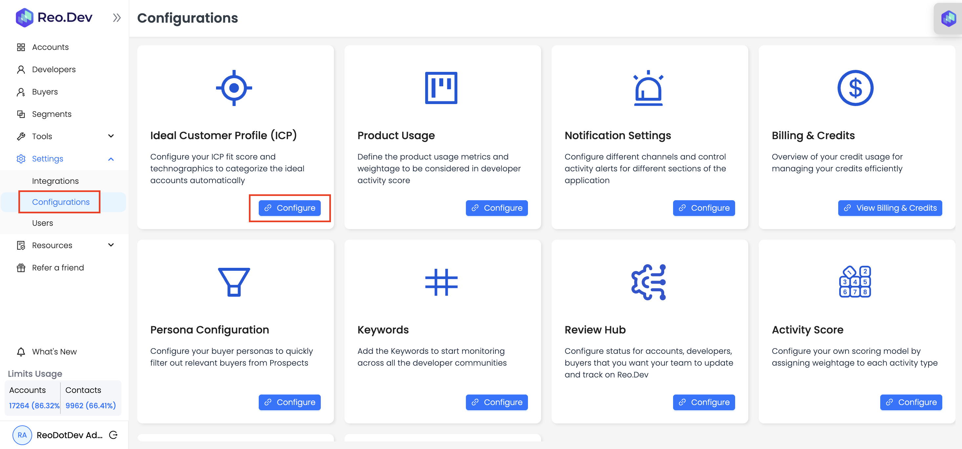Click the Billing dollar sign icon
962x449 pixels.
[855, 88]
